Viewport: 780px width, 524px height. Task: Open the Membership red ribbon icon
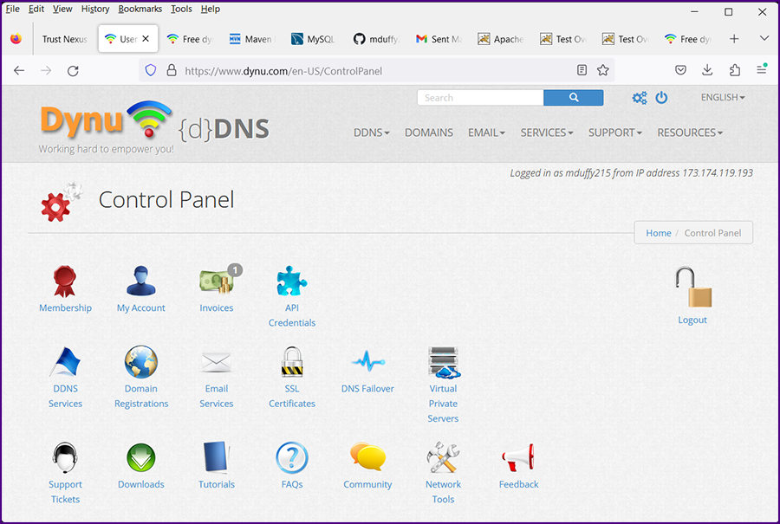[x=65, y=281]
